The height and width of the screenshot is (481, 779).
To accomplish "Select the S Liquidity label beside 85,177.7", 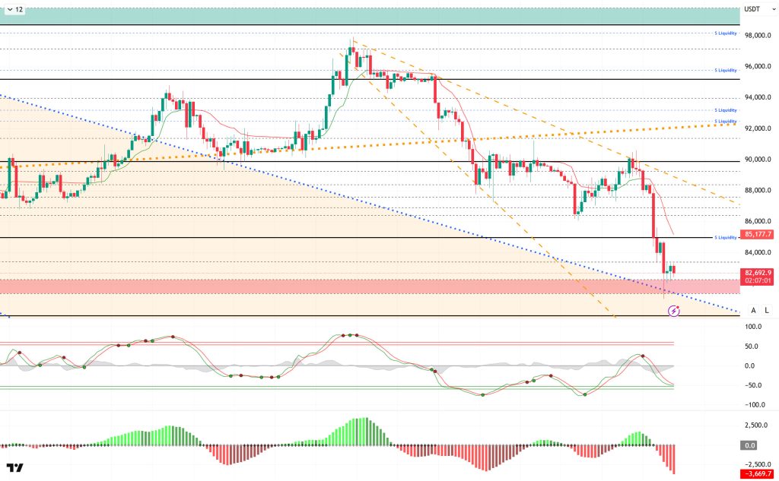I will point(726,238).
